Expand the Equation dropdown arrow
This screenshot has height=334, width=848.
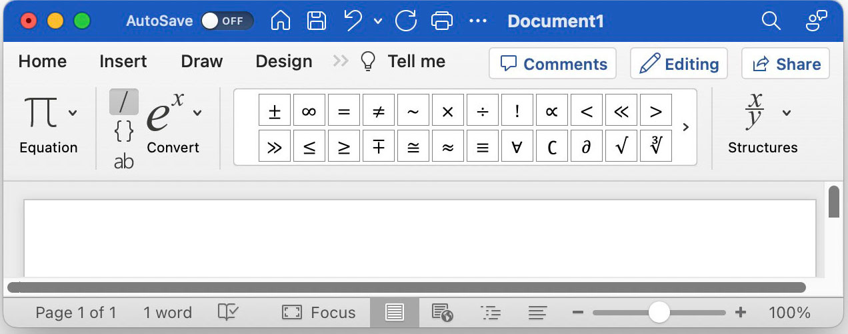(73, 112)
